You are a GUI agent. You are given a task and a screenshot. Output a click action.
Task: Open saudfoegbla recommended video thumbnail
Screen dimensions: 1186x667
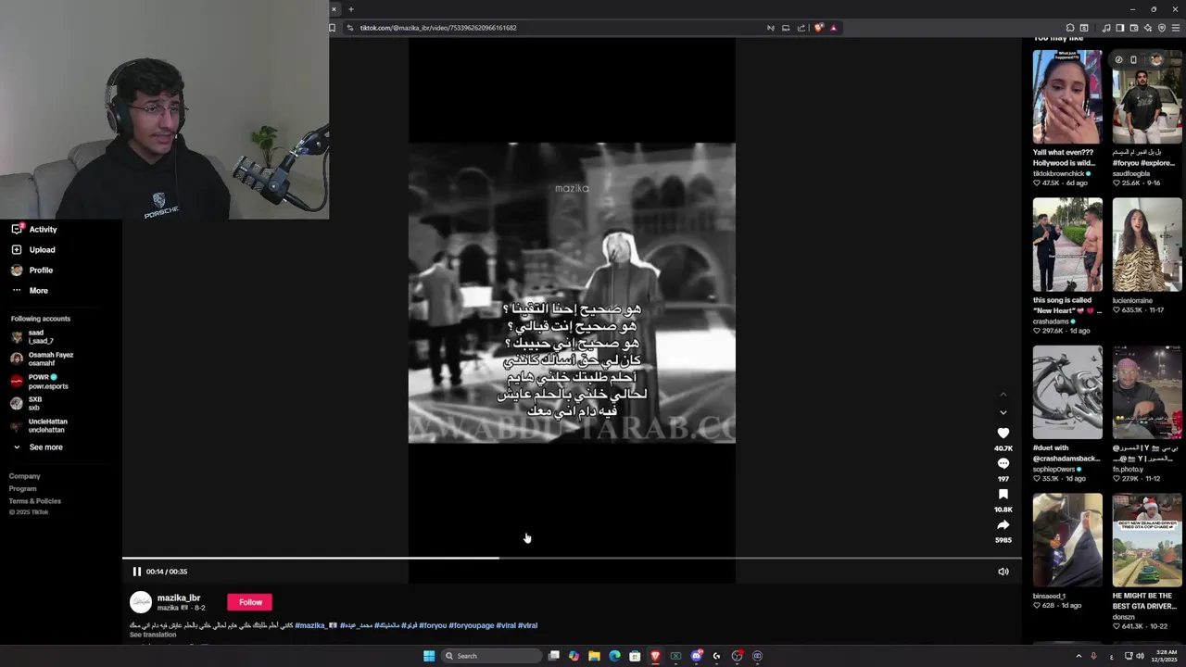(1147, 96)
